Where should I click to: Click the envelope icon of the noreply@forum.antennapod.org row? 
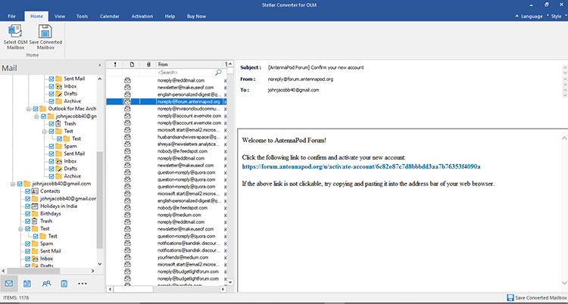point(127,101)
